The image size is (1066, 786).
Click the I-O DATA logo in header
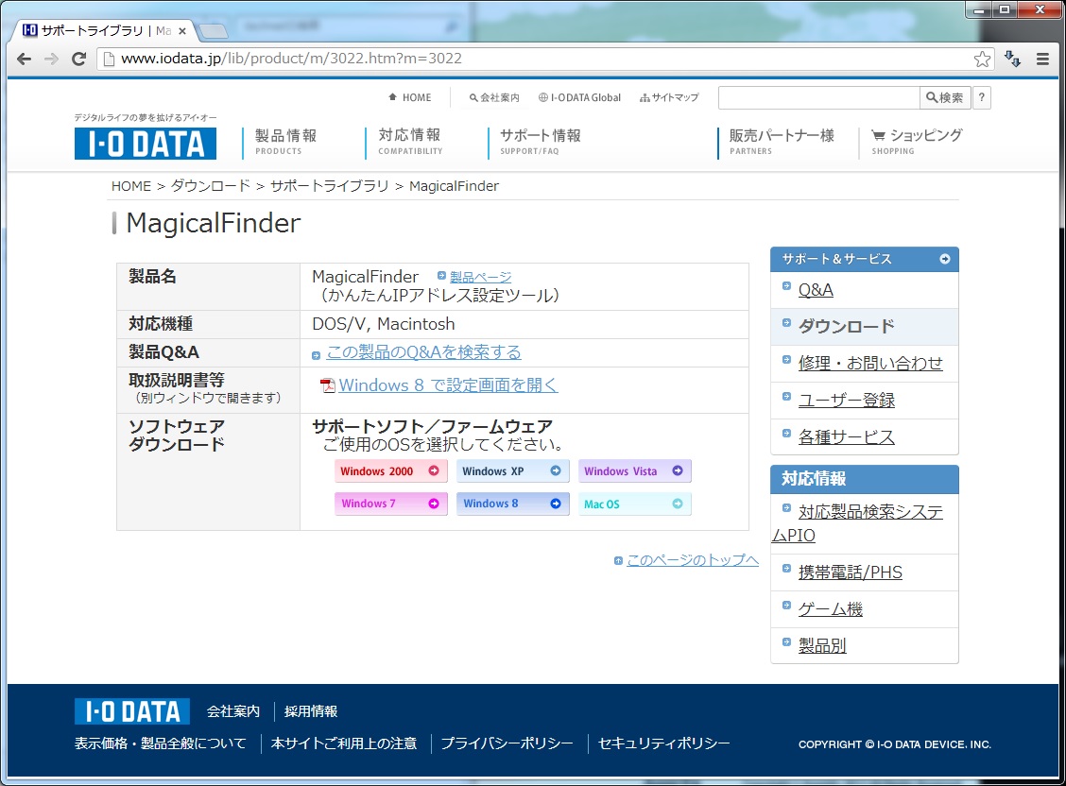146,143
